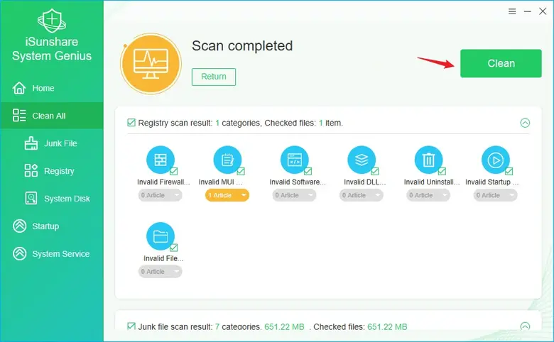Click the Registry squares icon
The width and height of the screenshot is (554, 342).
pos(31,170)
